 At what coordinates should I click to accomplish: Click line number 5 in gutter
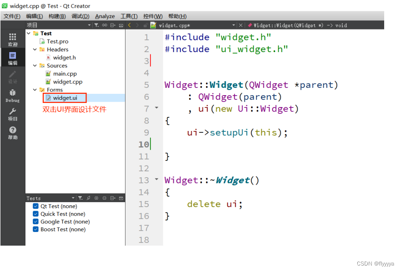pos(146,85)
